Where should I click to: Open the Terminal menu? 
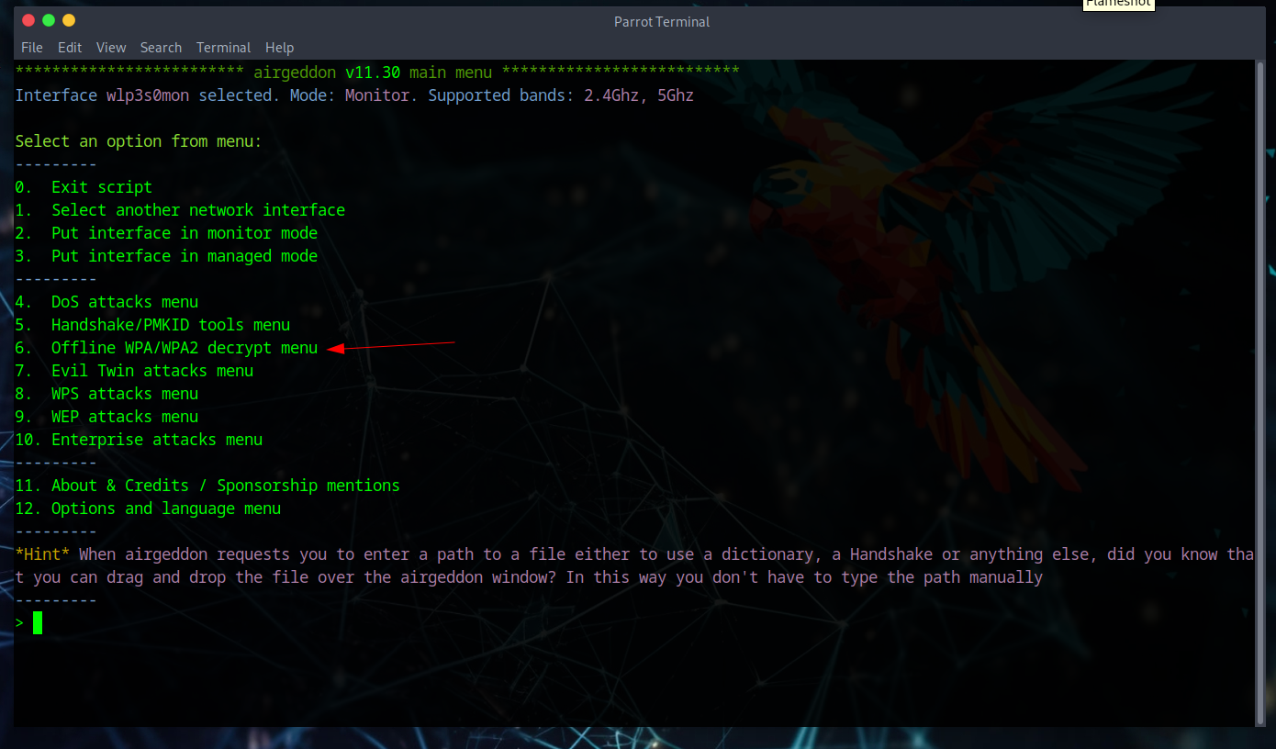(223, 48)
